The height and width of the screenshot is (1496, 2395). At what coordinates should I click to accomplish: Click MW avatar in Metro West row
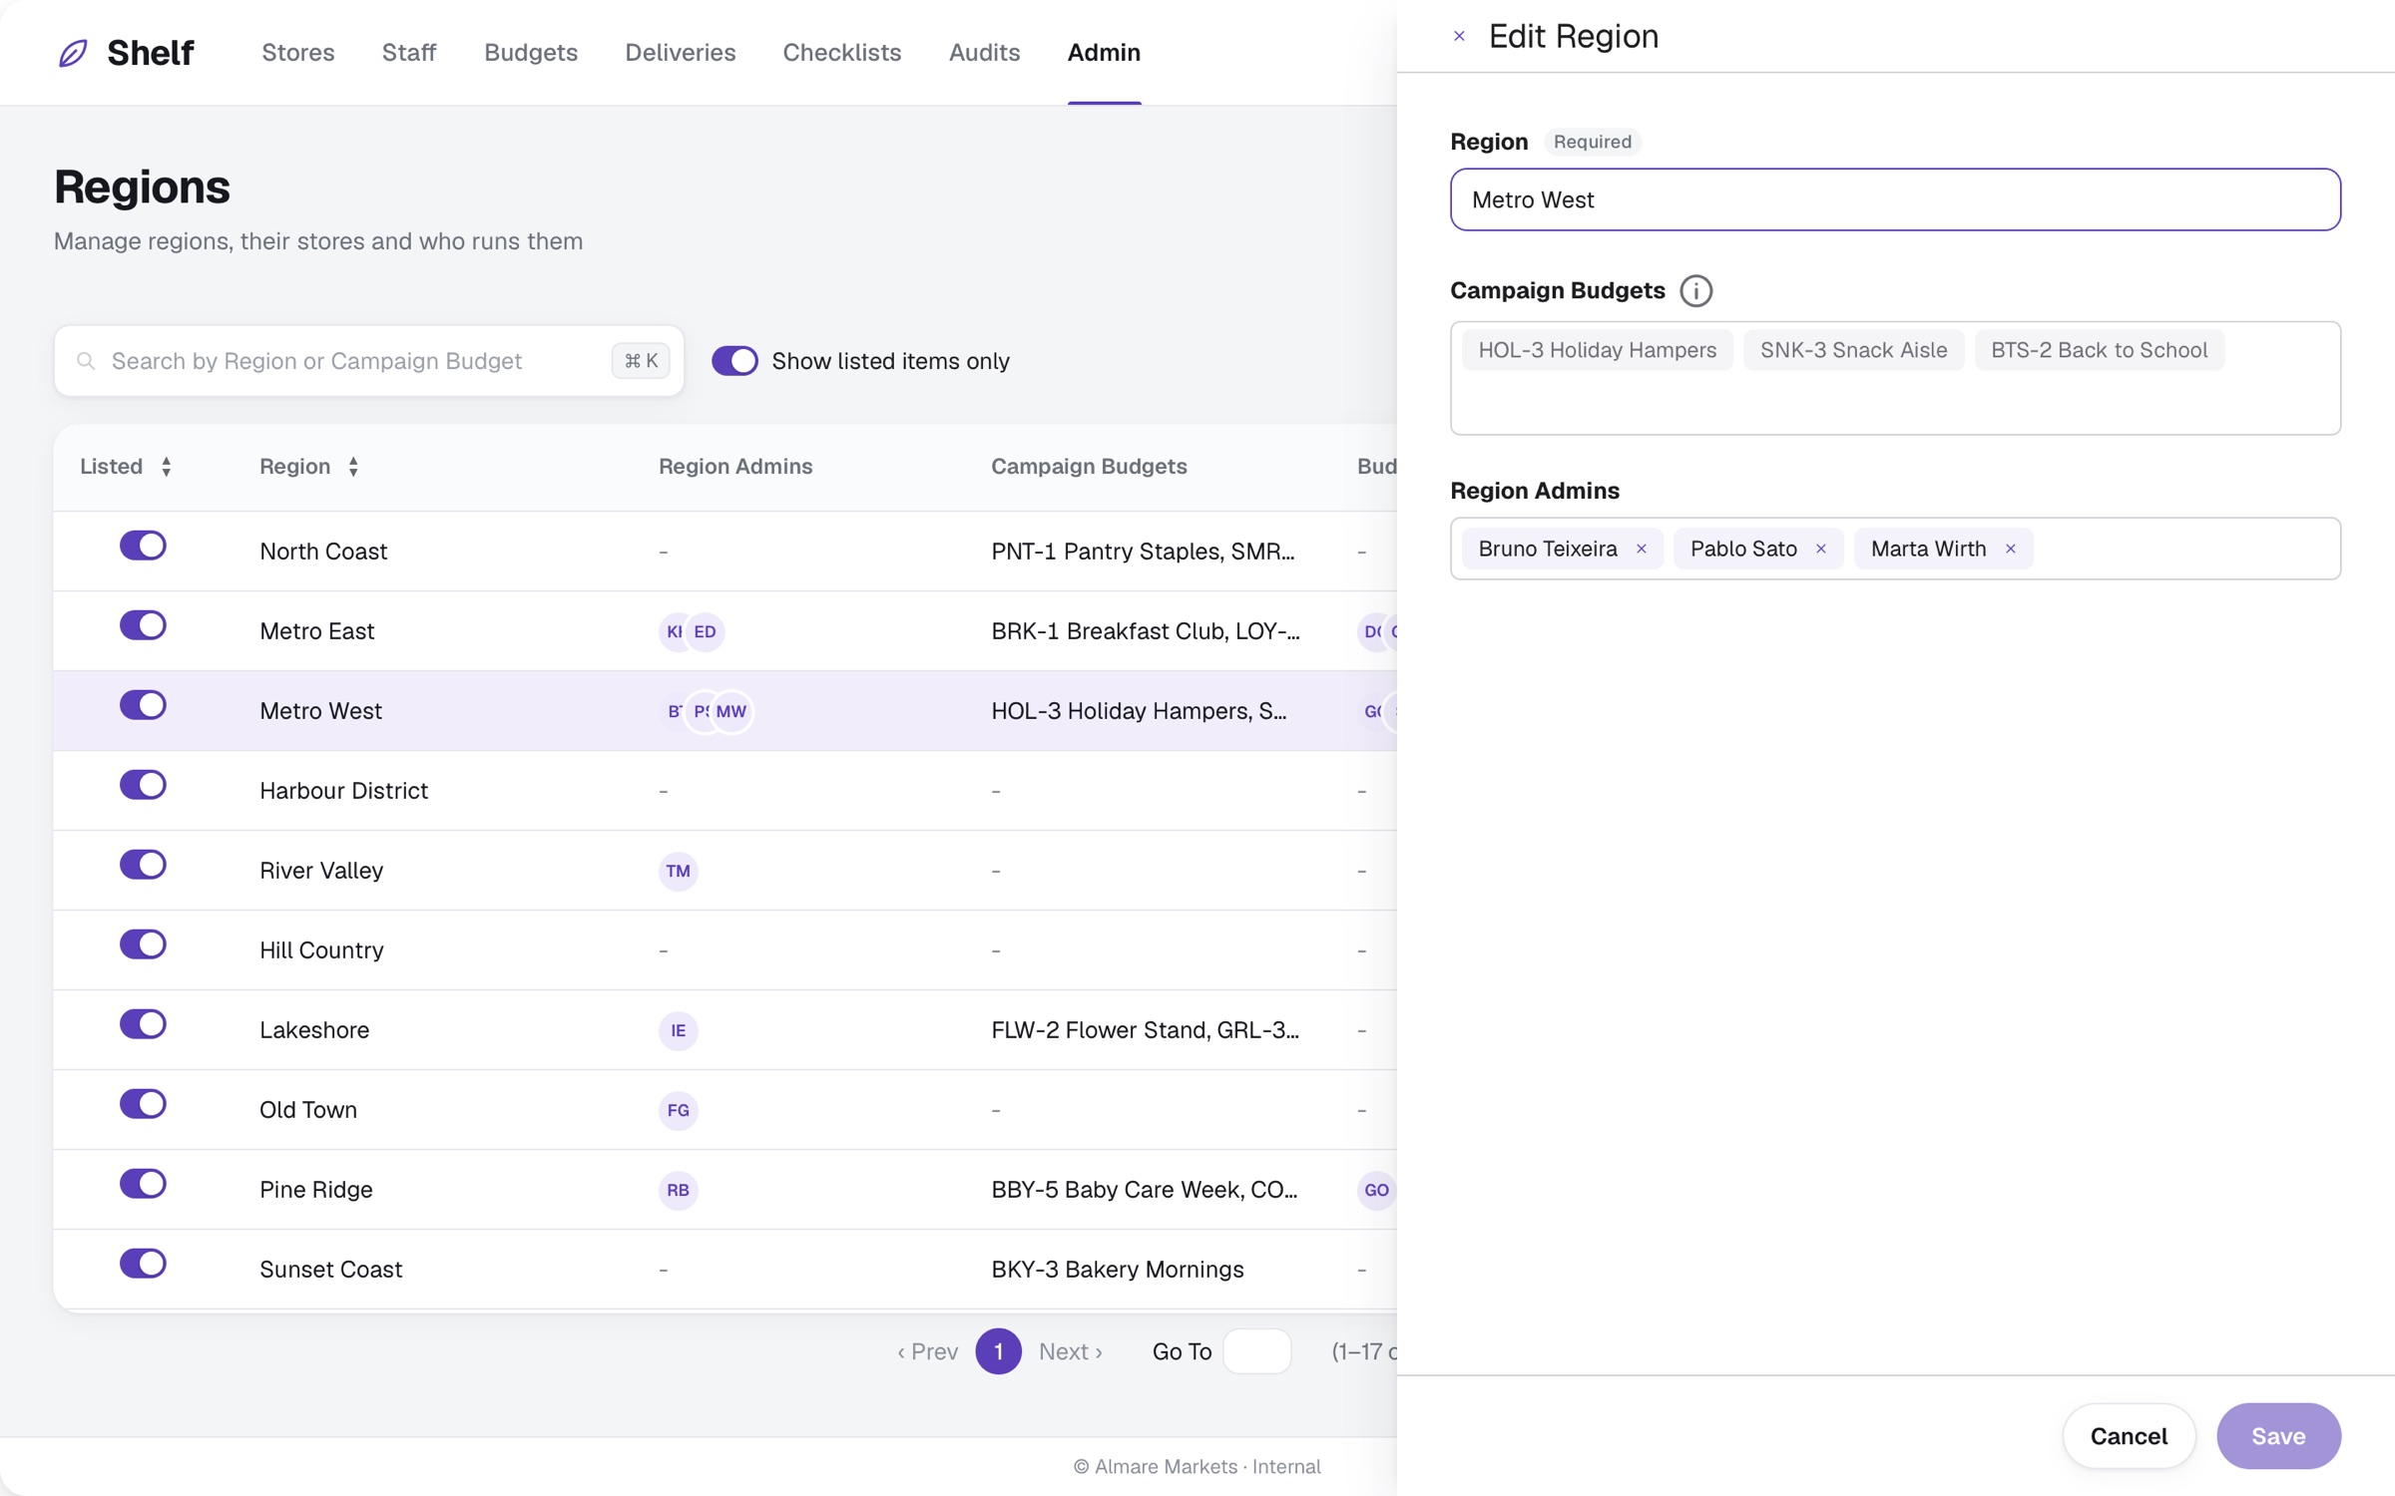coord(731,711)
